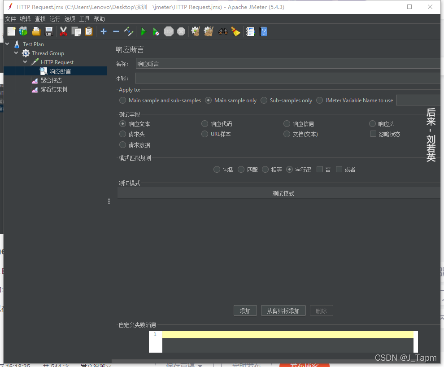The image size is (444, 367).
Task: Select URL样本 radio button
Action: click(205, 134)
